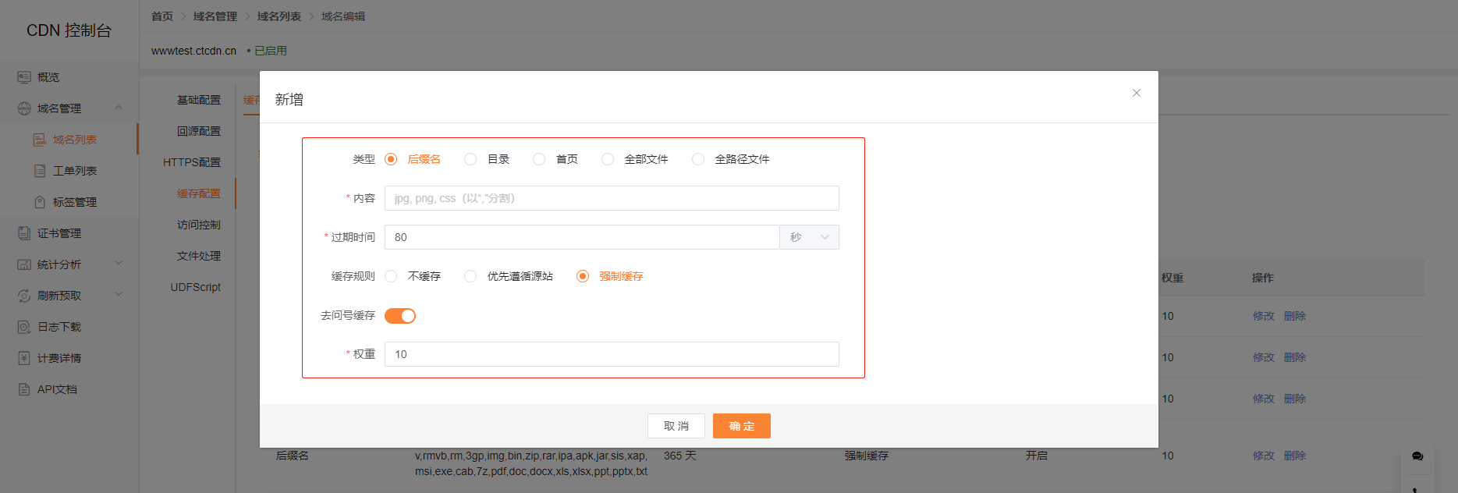Image resolution: width=1458 pixels, height=493 pixels.
Task: Collapse the 域名管理 sidebar chevron
Action: click(119, 108)
